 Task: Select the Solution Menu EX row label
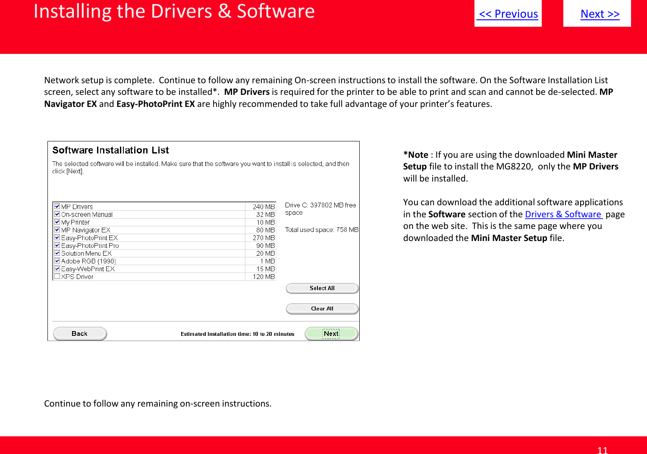pyautogui.click(x=86, y=254)
